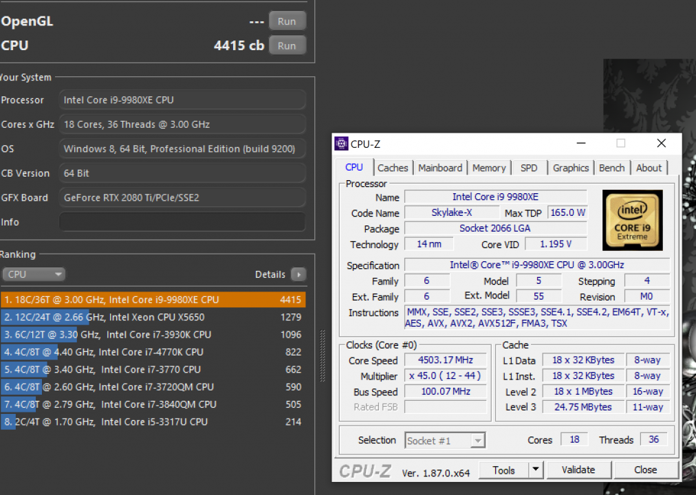Switch to the Graphics tab

[571, 168]
